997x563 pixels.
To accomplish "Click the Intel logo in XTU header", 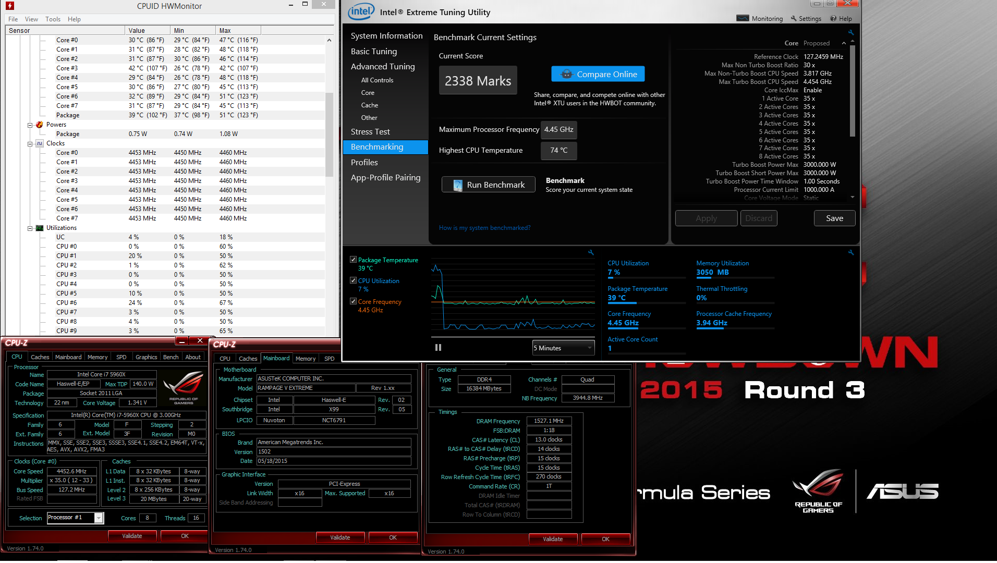I will 361,12.
